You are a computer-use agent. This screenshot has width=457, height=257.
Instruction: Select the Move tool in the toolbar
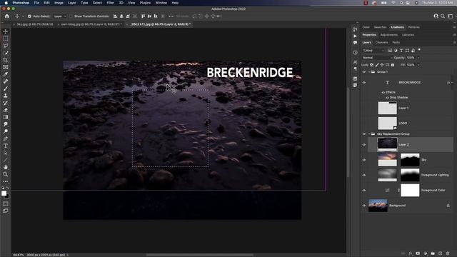coord(6,31)
